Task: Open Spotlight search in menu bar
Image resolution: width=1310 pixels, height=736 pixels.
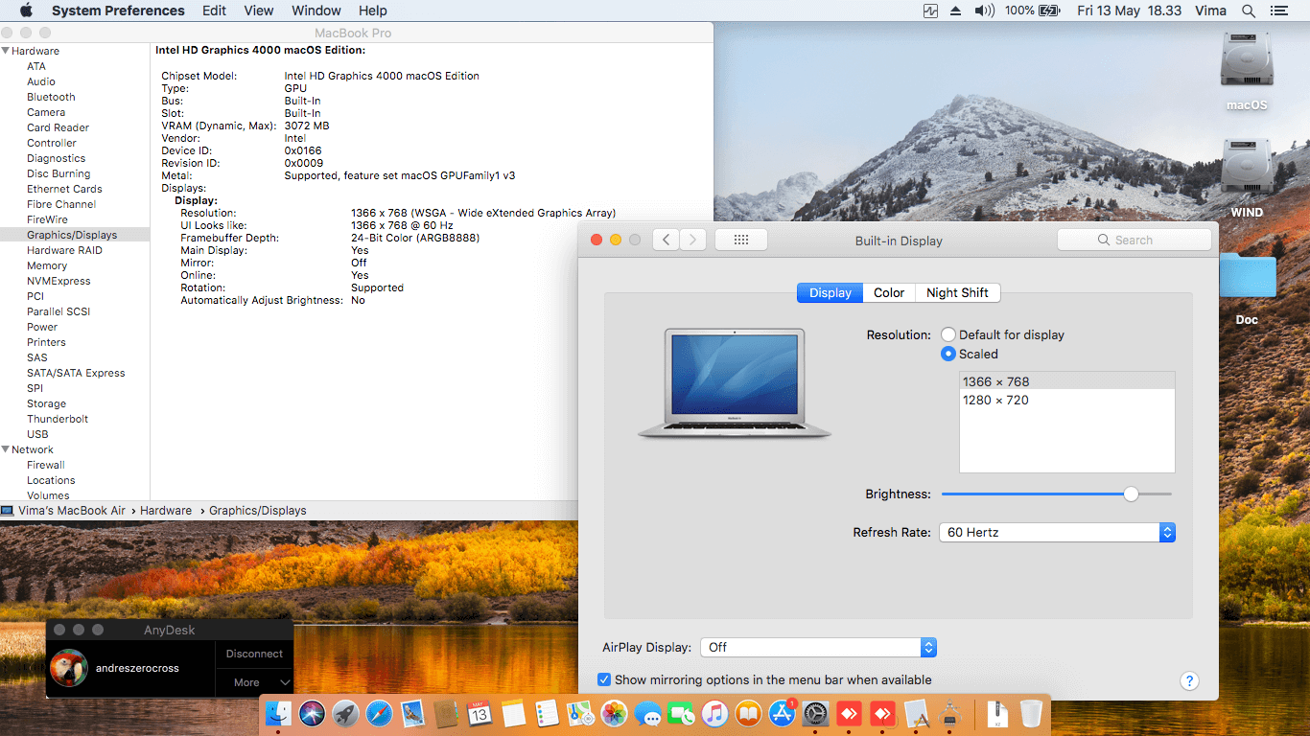Action: (x=1249, y=11)
